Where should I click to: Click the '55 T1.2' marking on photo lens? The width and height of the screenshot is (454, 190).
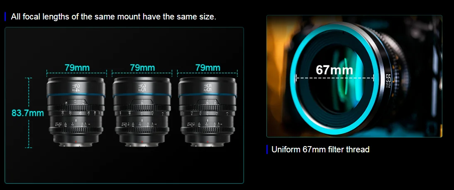coord(388,81)
